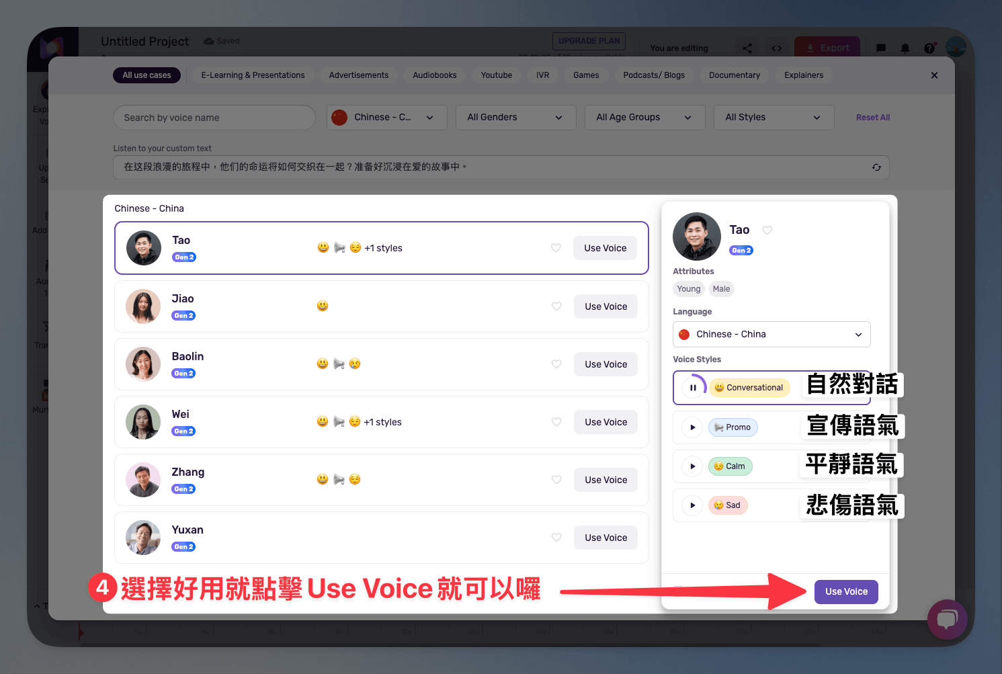Viewport: 1002px width, 674px height.
Task: Click the purple Use Voice button
Action: click(846, 592)
